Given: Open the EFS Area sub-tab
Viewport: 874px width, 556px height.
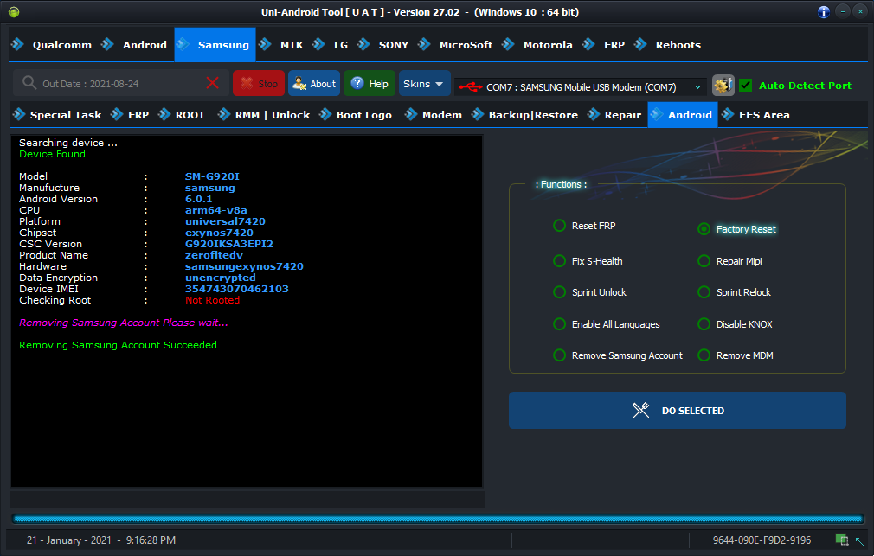Looking at the screenshot, I should tap(755, 115).
